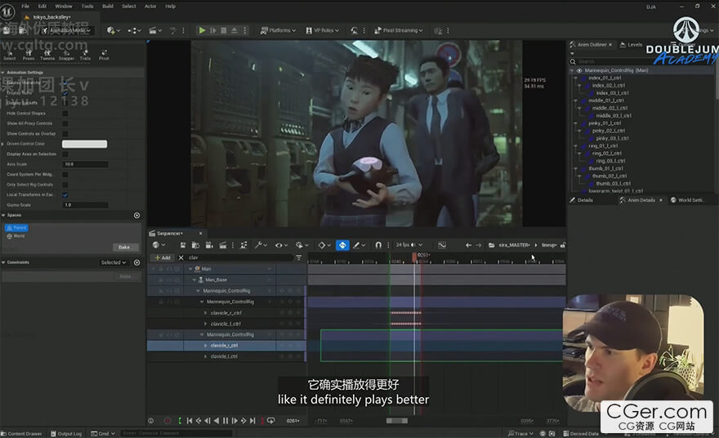The height and width of the screenshot is (438, 719).
Task: Open the curve editor icon in Sequencer
Action: 442,245
